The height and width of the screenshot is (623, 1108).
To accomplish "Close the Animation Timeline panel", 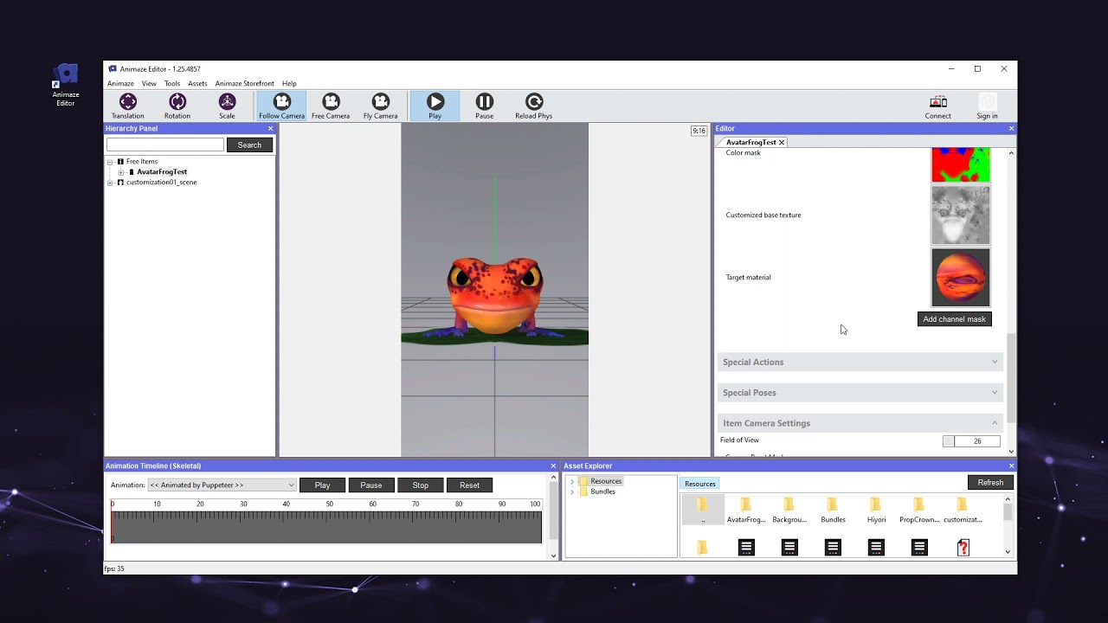I will (x=554, y=466).
